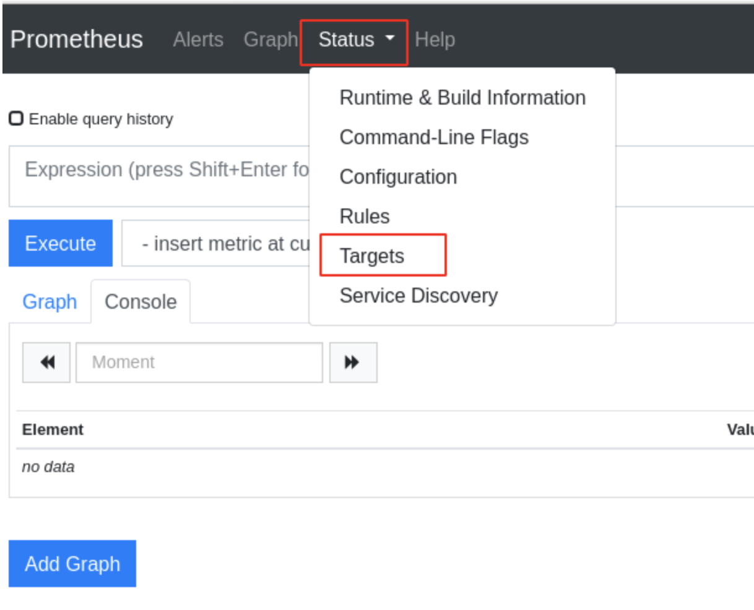Enable query history checkbox
The width and height of the screenshot is (754, 610).
(16, 118)
